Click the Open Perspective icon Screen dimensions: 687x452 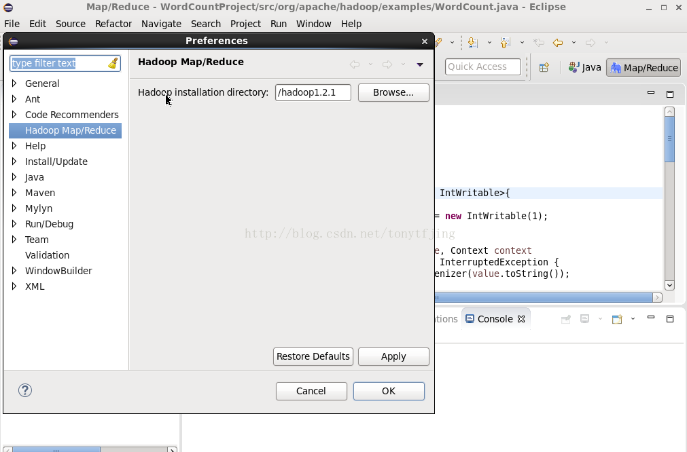click(x=544, y=67)
